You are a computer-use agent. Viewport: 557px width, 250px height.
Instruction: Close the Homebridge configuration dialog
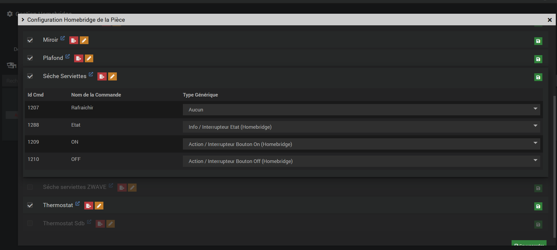(x=550, y=20)
